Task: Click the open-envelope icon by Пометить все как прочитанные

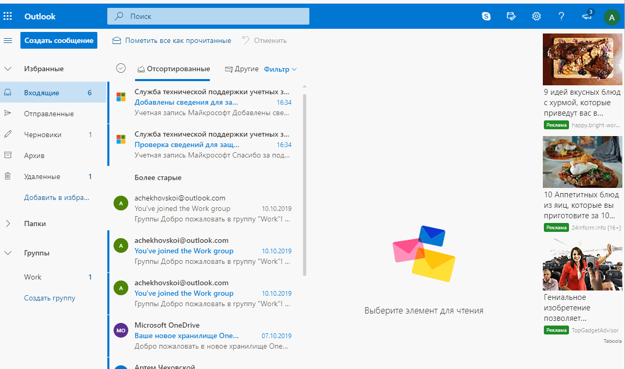Action: [116, 40]
